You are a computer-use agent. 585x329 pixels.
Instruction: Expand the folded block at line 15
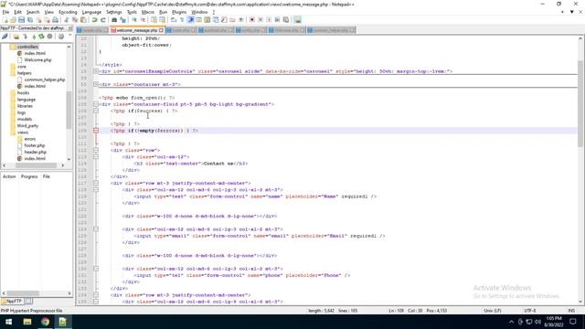tap(96, 71)
